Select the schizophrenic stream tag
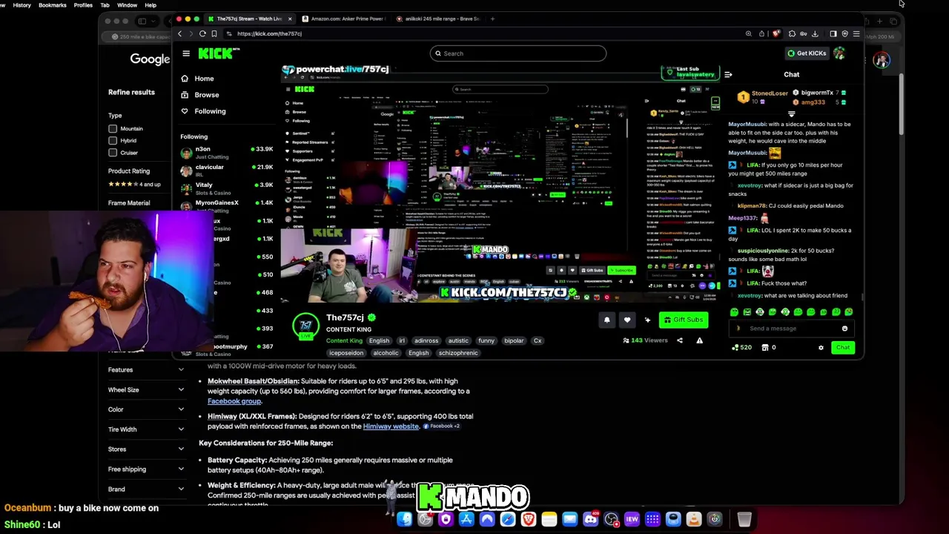949x534 pixels. click(x=458, y=353)
